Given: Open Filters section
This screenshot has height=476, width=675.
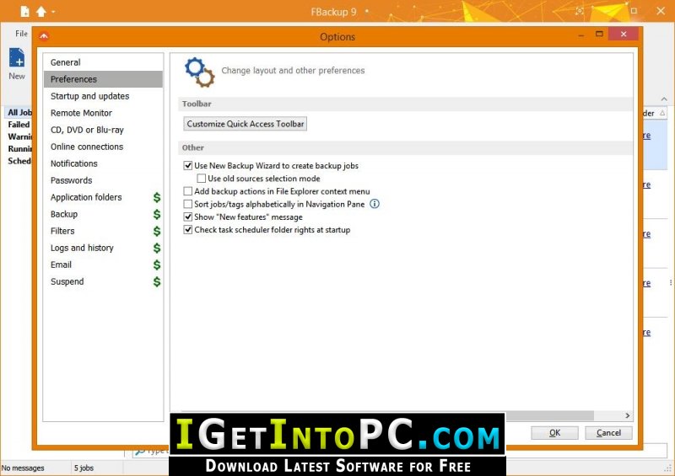Looking at the screenshot, I should 103,231.
